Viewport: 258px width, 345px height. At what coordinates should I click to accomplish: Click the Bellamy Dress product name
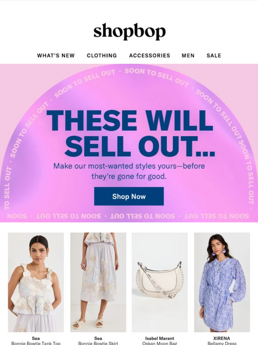(x=222, y=343)
